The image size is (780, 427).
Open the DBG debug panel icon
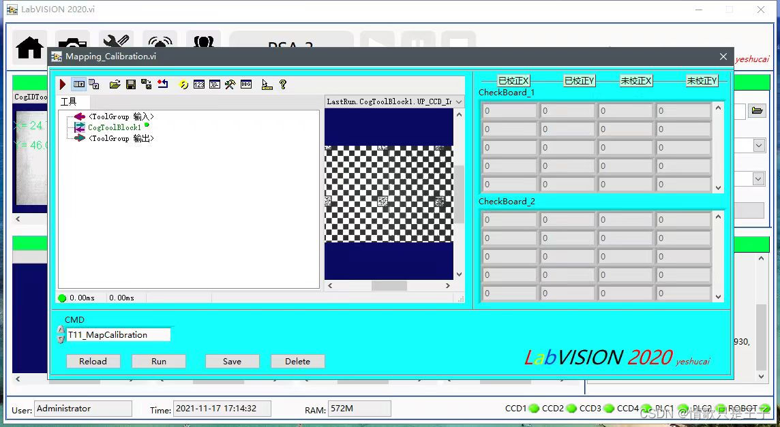246,84
